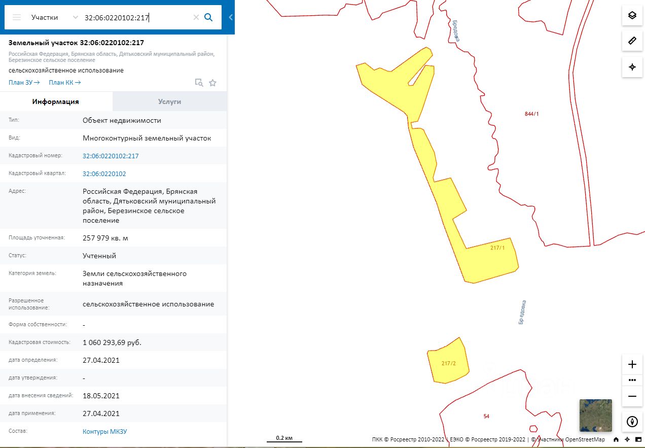Click the parcel contour labeled 217/2

click(x=449, y=363)
